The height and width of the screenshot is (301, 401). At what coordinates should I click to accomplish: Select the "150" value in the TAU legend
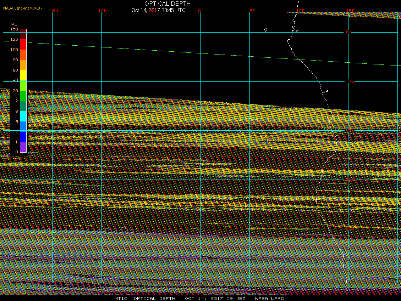coord(14,29)
